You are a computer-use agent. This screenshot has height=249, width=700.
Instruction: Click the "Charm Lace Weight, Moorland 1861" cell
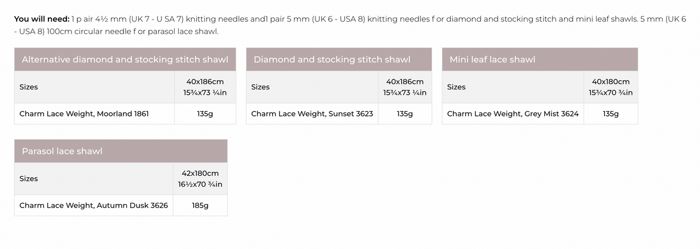pyautogui.click(x=84, y=114)
